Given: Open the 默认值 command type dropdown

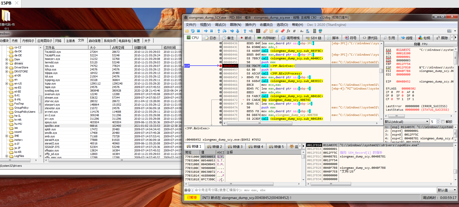Looking at the screenshot, I should 447,190.
